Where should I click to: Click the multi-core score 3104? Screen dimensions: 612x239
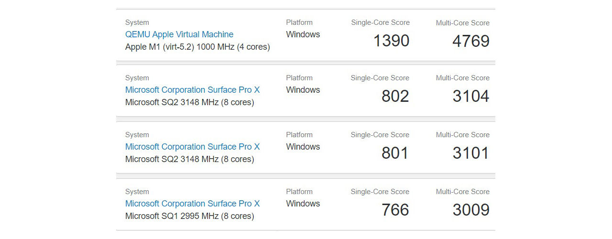[471, 97]
